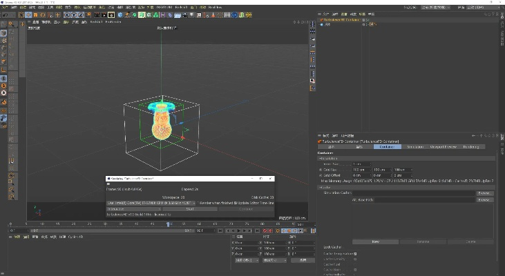The image size is (505, 276).
Task: Switch to the Simulation tab
Action: tap(415, 147)
